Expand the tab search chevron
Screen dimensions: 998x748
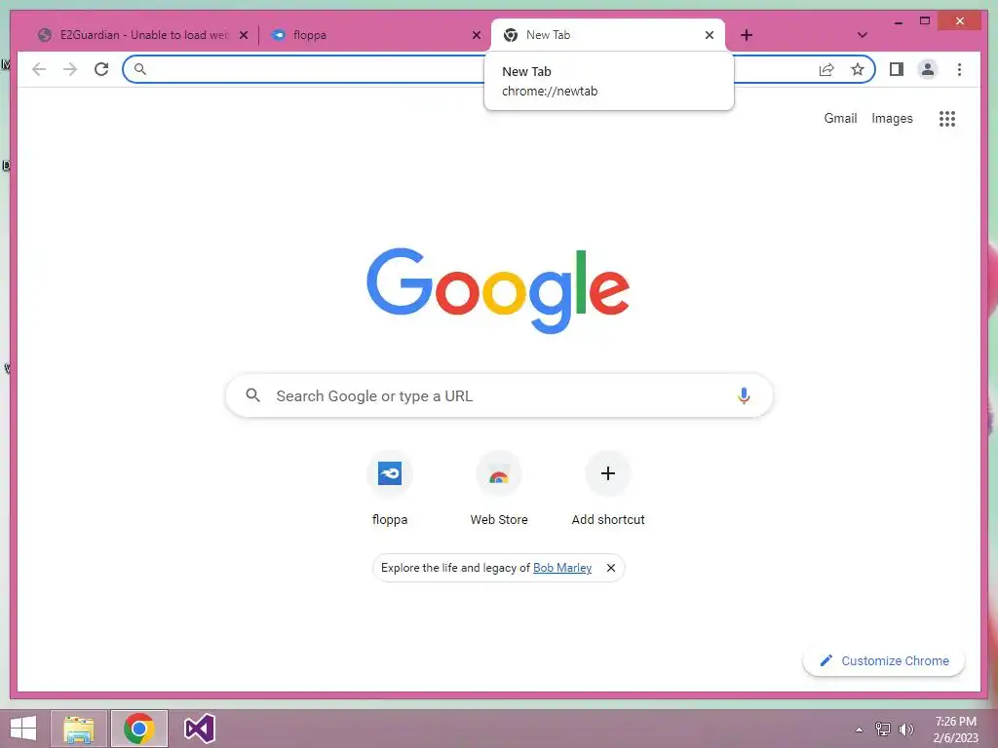862,36
